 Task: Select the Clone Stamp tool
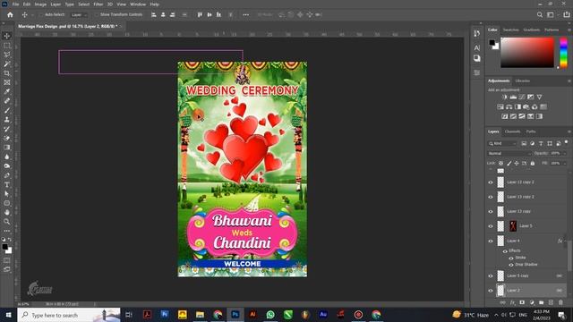pos(7,119)
